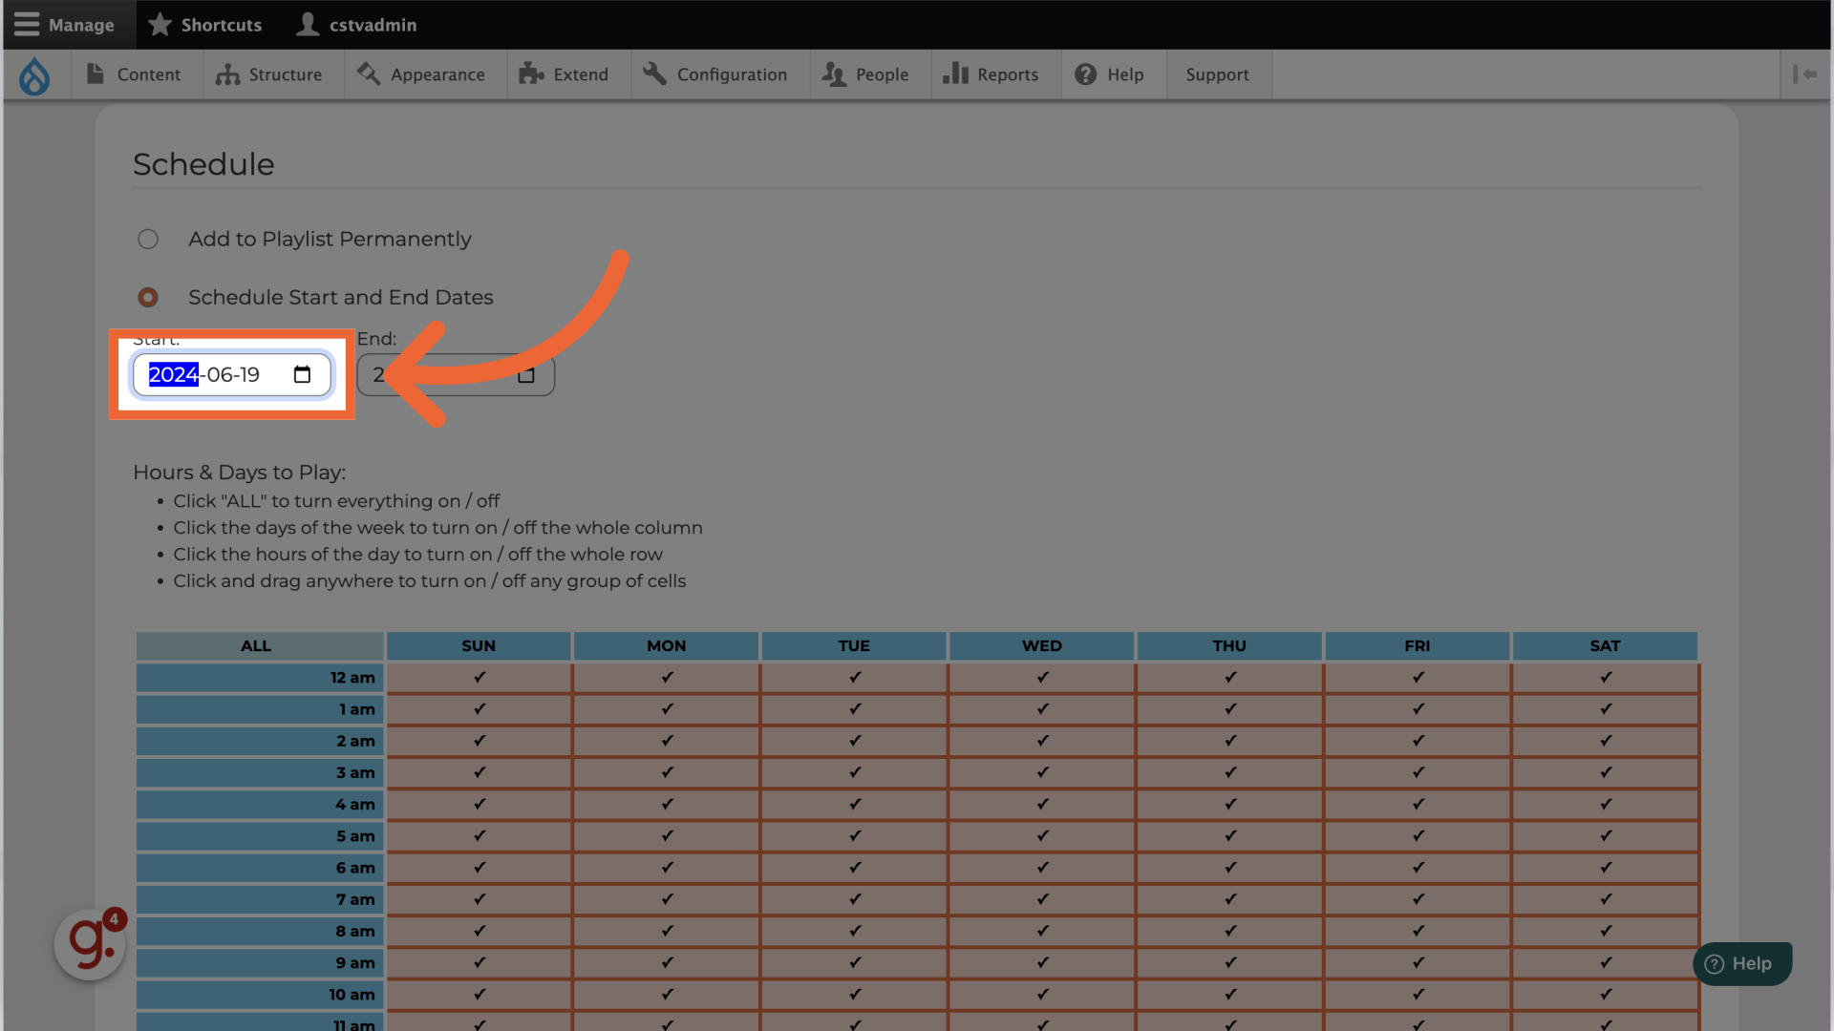Screen dimensions: 1834x1031
Task: Click the Support toolbar link
Action: (1217, 74)
